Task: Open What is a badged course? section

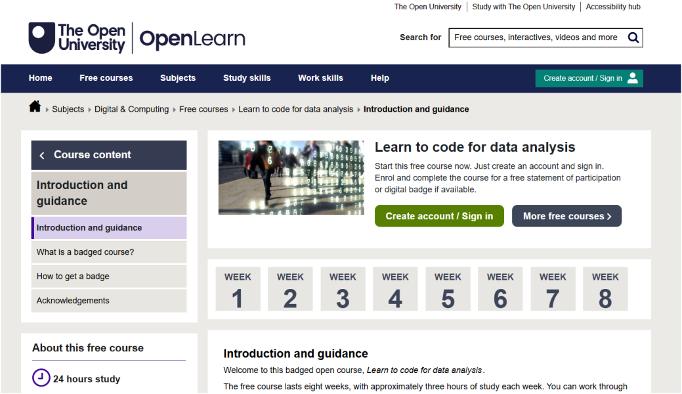Action: tap(109, 252)
